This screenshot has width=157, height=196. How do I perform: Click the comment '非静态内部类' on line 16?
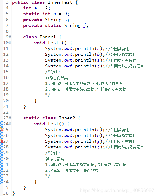(x=57, y=78)
